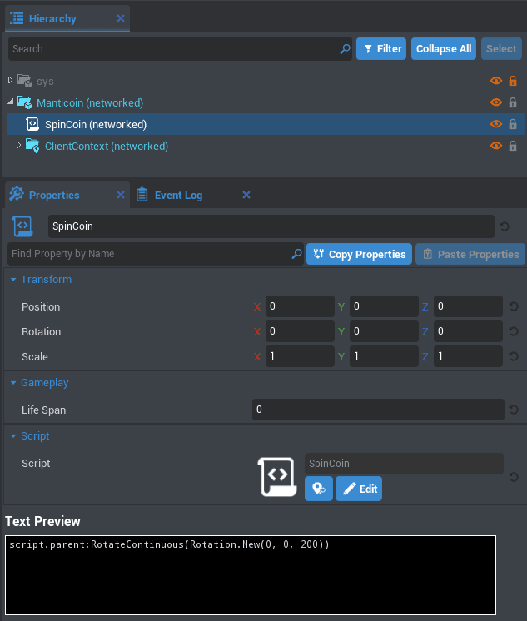527x621 pixels.
Task: Toggle lock on sys folder
Action: click(513, 81)
